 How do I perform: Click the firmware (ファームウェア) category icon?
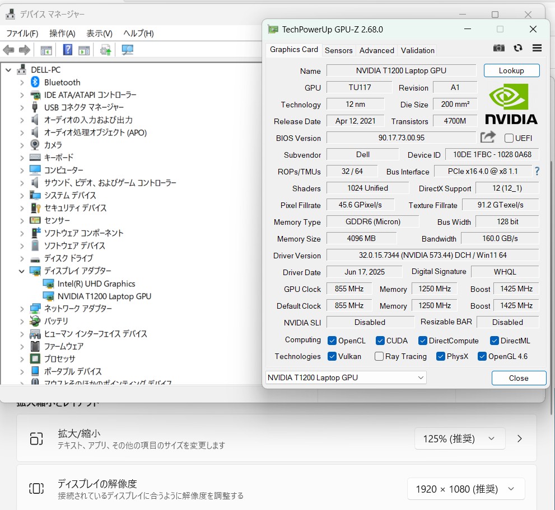tap(35, 346)
